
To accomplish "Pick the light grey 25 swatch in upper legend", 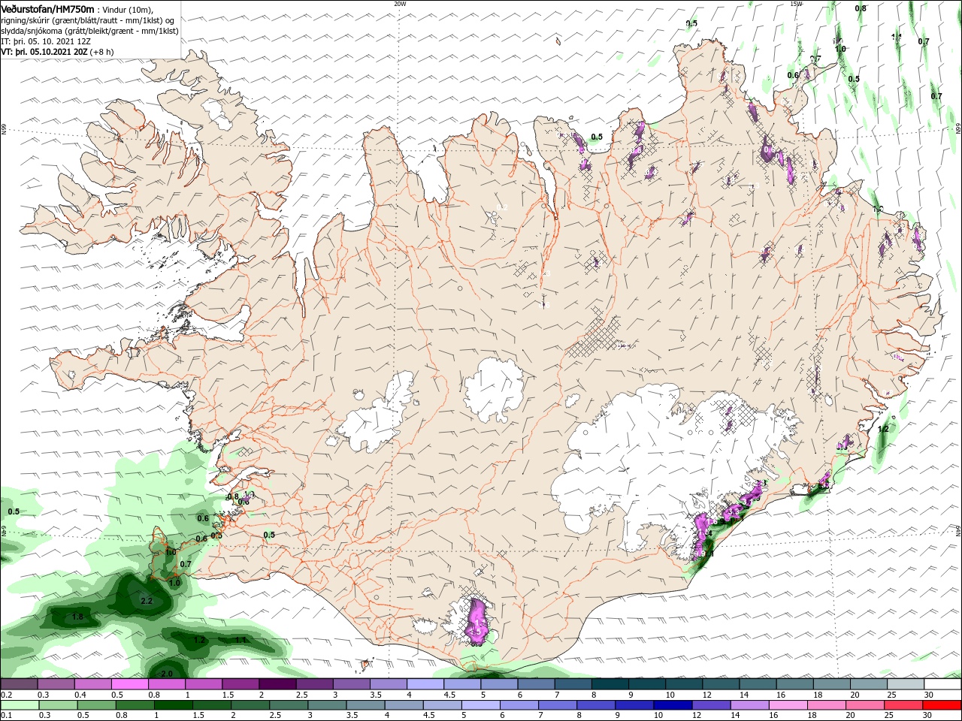I will point(906,684).
